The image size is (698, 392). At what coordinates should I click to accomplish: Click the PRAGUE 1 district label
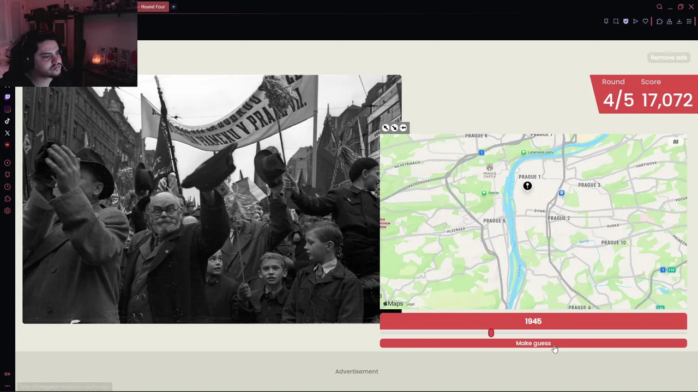(529, 177)
